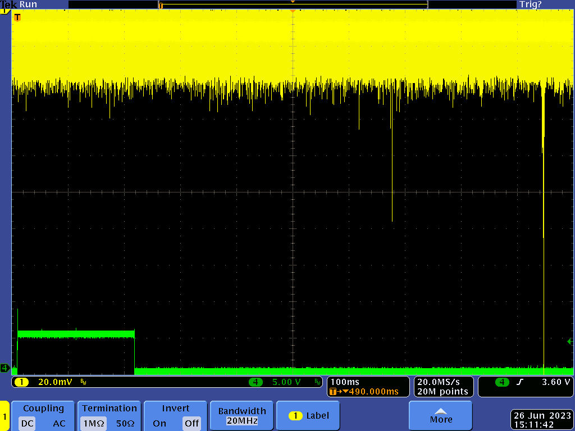Image resolution: width=575 pixels, height=431 pixels.
Task: Open the 100ms timebase readout
Action: click(x=345, y=382)
